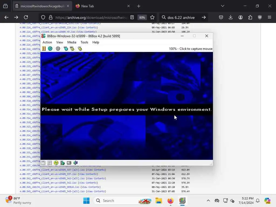Toggle reader view icon in address bar
Screen dimensions: 276x207
coord(132,17)
